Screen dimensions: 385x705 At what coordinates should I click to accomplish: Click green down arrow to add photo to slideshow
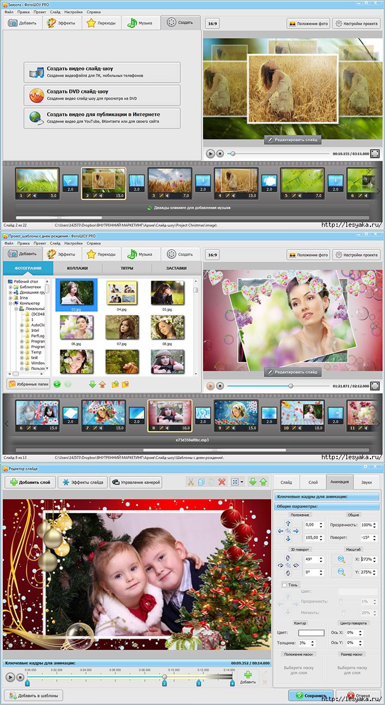coord(93,384)
